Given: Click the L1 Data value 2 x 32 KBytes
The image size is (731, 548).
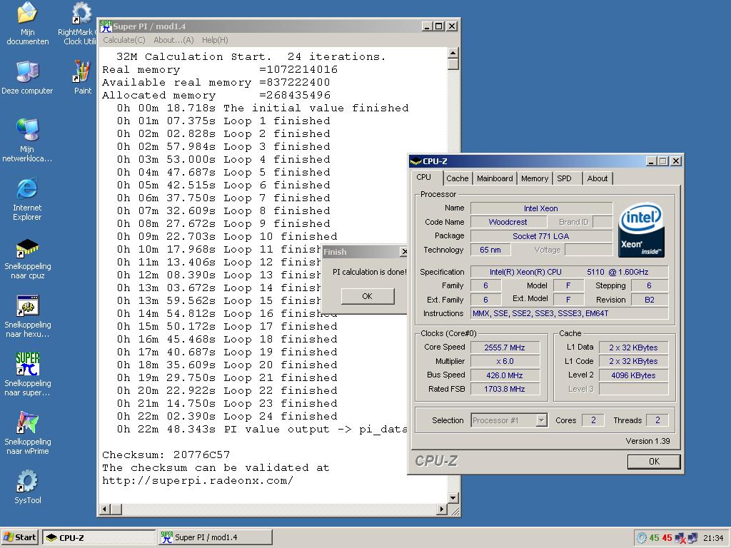Looking at the screenshot, I should (633, 347).
